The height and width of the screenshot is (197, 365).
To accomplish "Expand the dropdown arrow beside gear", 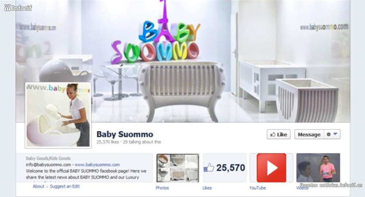I will coord(335,134).
